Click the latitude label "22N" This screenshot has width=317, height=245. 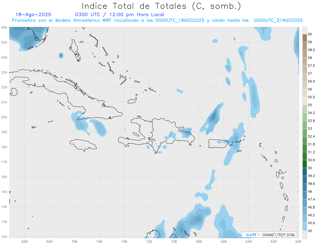click(x=4, y=87)
